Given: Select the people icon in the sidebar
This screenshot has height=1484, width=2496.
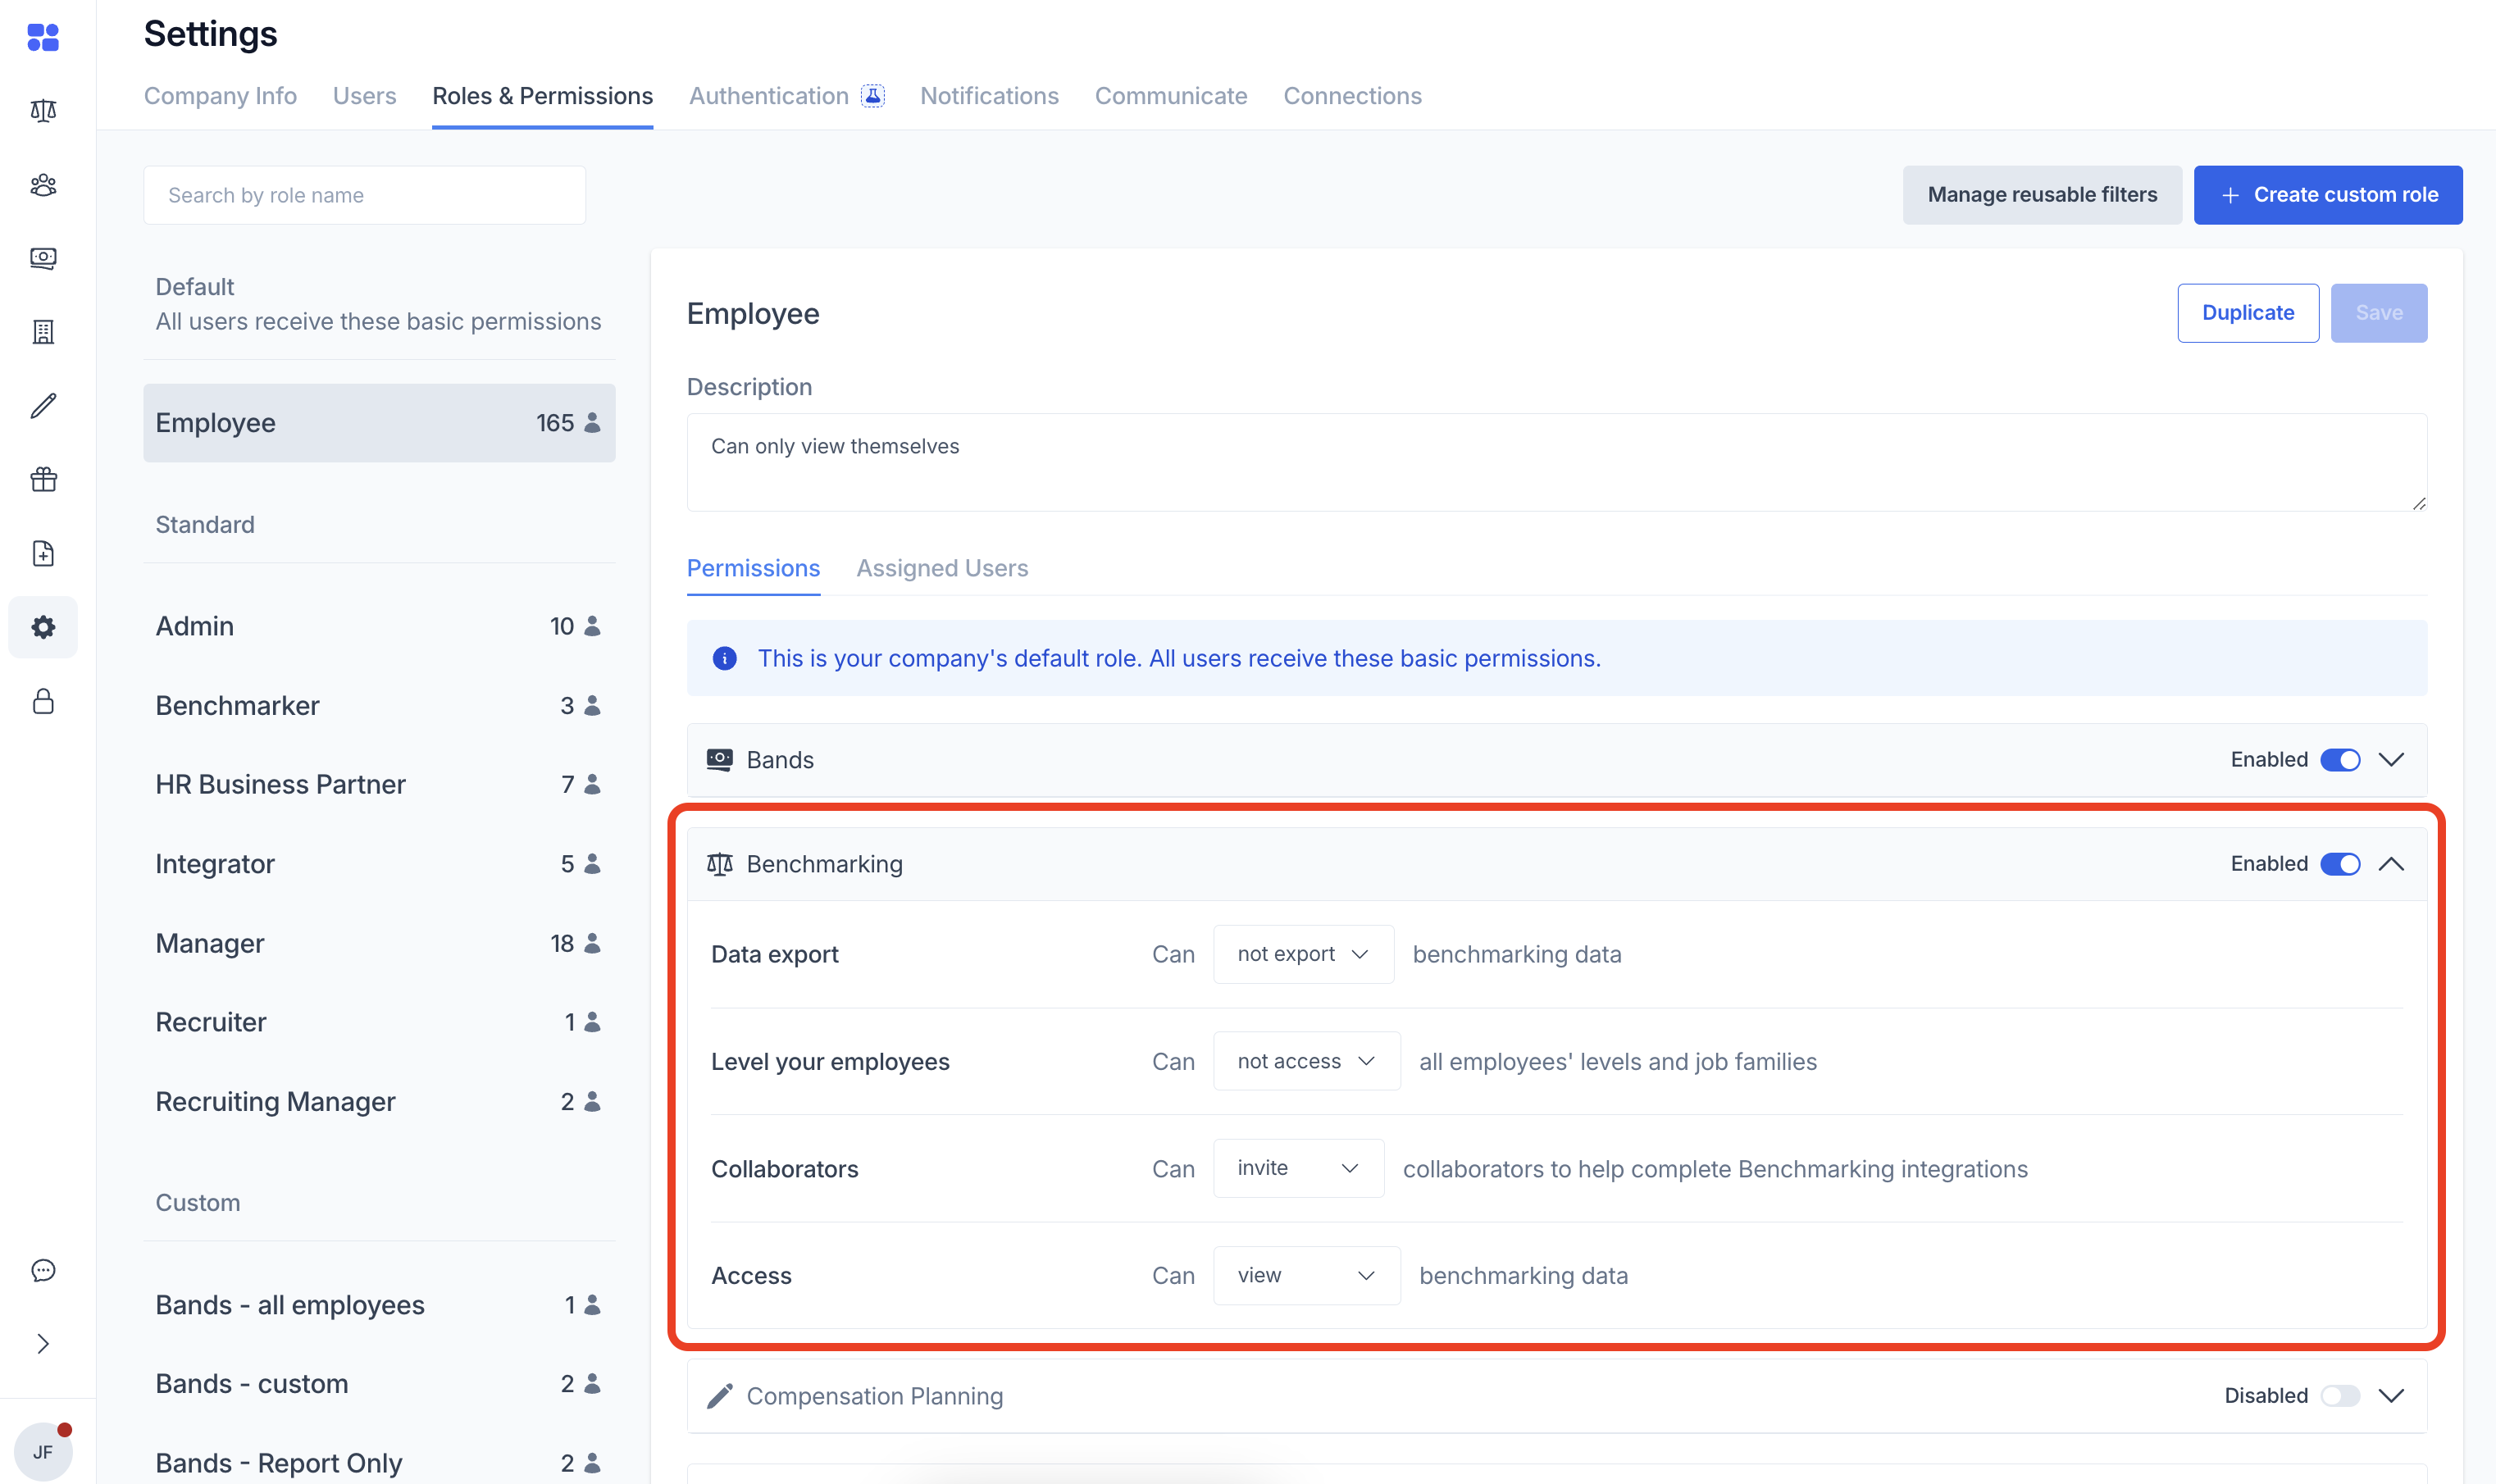Looking at the screenshot, I should tap(43, 185).
